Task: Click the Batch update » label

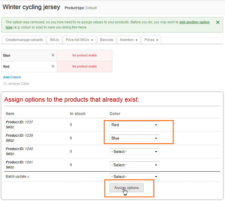Action: click(17, 176)
